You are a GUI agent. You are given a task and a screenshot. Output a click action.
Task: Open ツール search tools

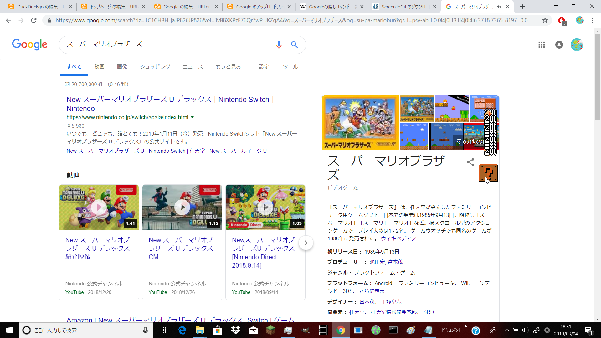point(290,67)
